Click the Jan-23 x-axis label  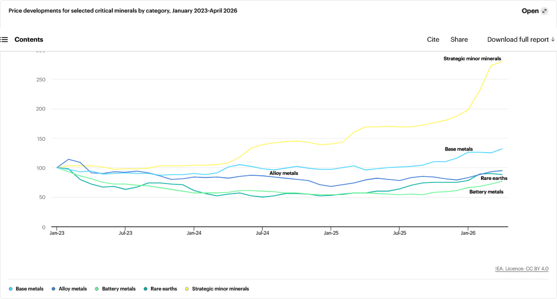point(57,233)
